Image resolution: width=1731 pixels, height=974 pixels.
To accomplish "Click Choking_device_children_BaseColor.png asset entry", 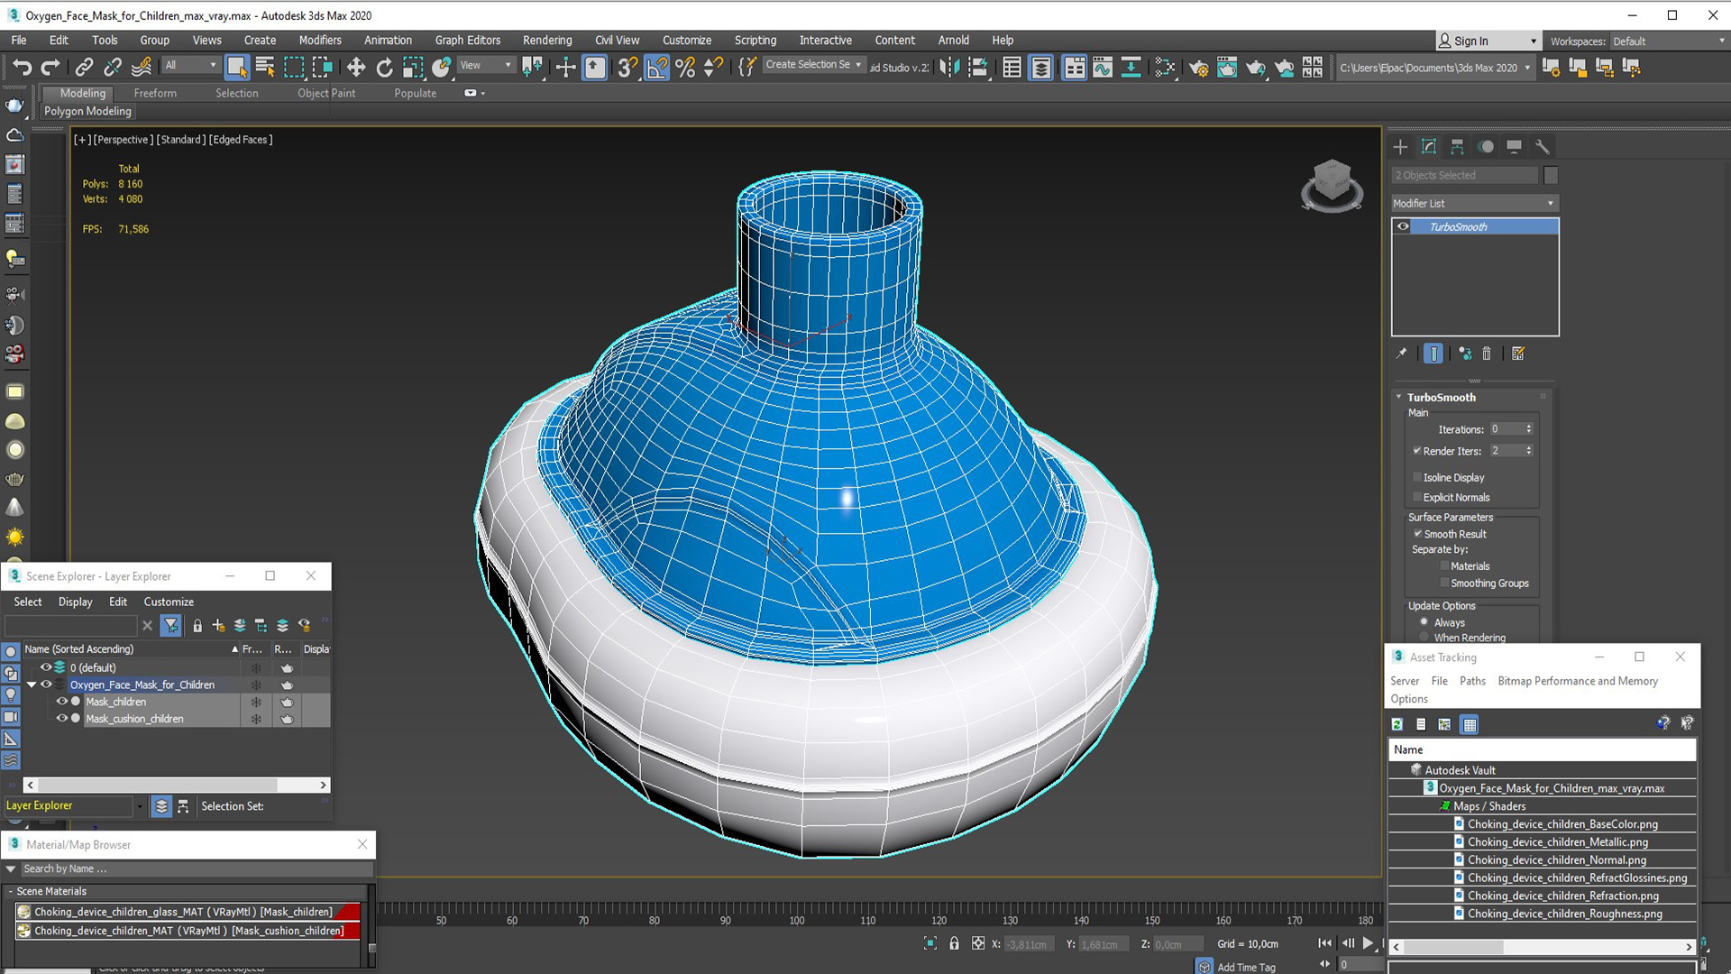I will tap(1561, 823).
